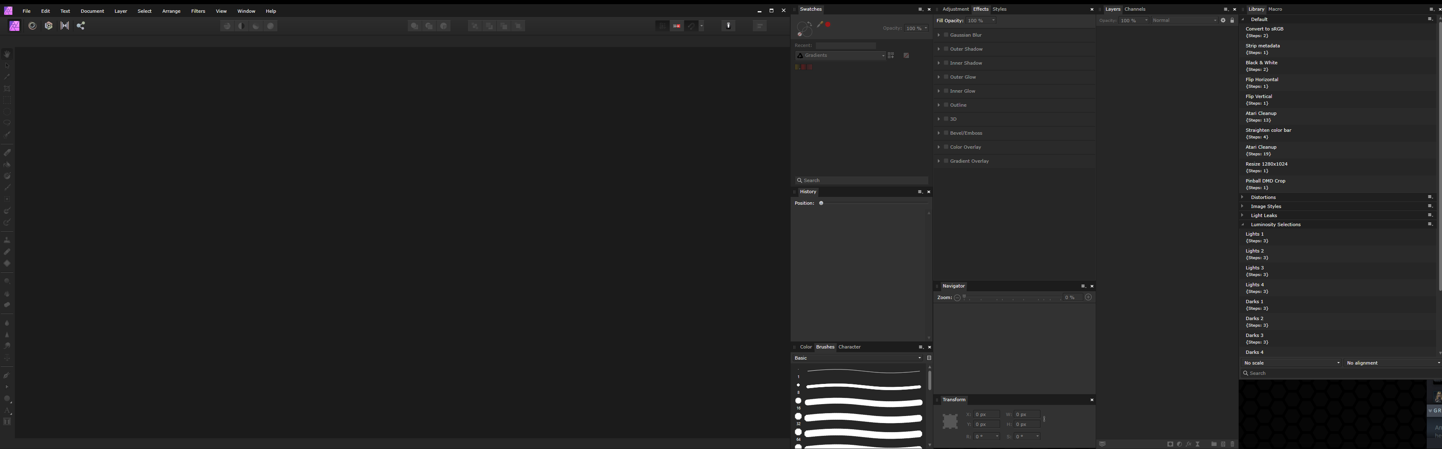This screenshot has height=449, width=1442.
Task: Click the Transform X position field
Action: tap(986, 414)
